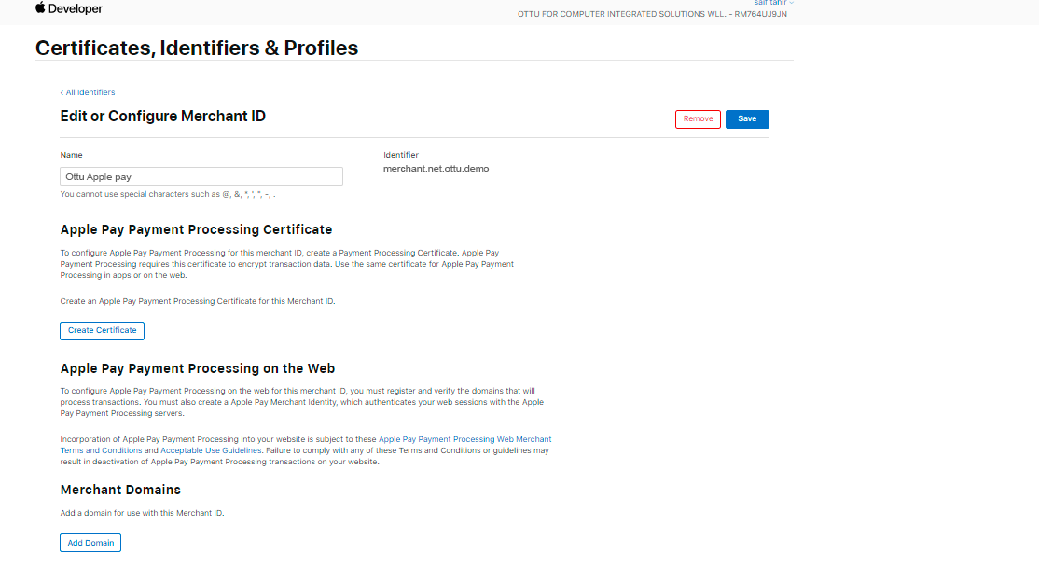Go back to All Identifiers

point(88,92)
